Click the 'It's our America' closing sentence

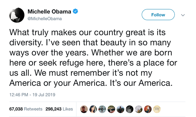point(141,83)
